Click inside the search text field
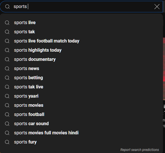165x153 pixels. coord(82,7)
